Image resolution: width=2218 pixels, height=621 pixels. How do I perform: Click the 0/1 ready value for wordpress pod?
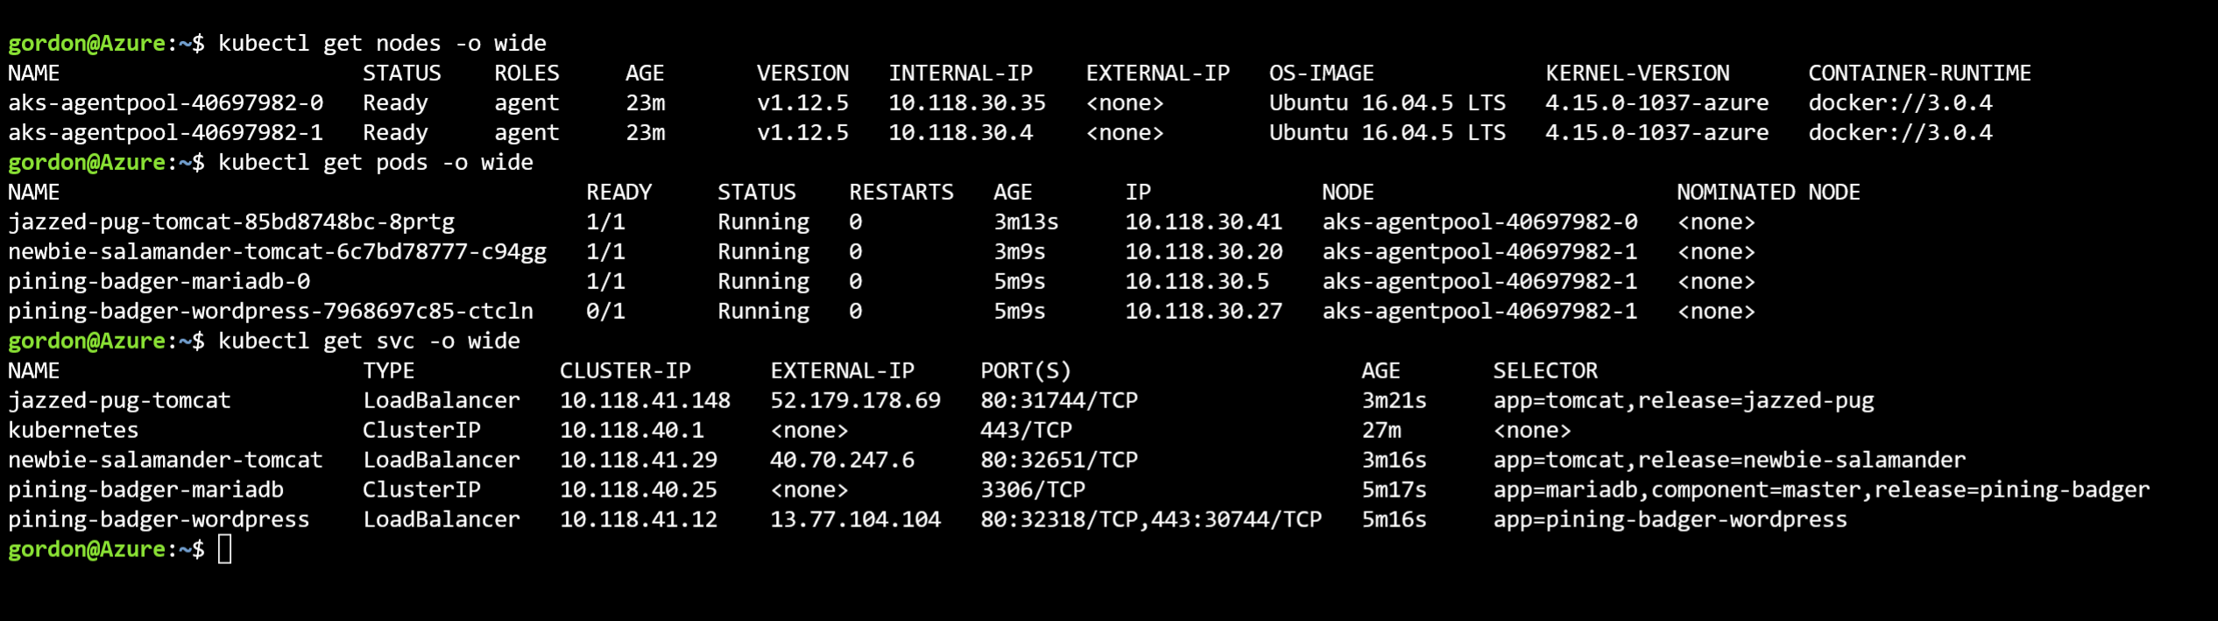(605, 311)
